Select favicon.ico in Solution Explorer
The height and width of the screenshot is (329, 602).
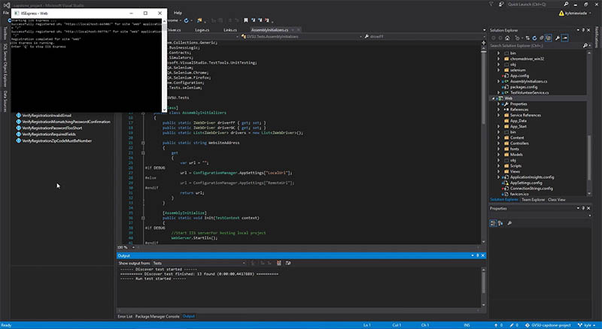(519, 194)
